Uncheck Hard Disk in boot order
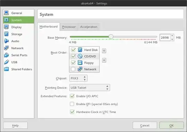Viewport: 187px width, 132px height. (x=73, y=50)
